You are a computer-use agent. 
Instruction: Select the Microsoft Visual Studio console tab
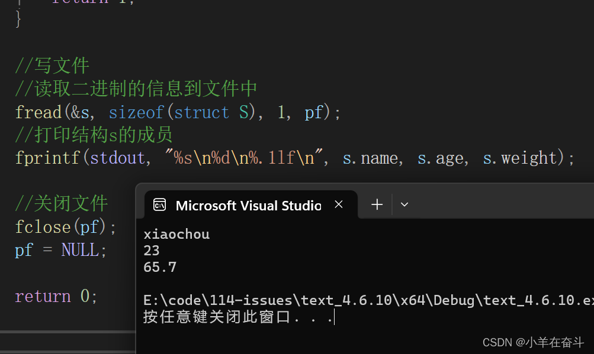248,205
